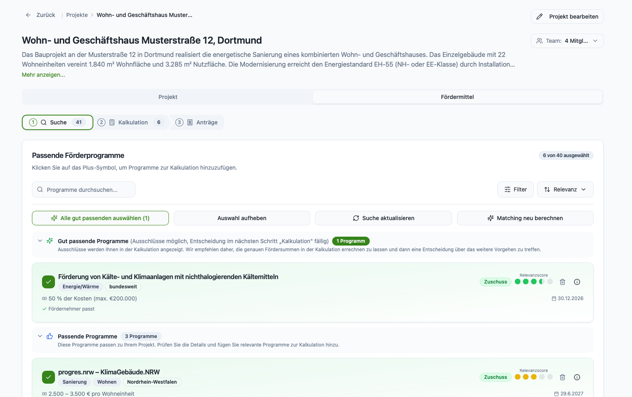Viewport: 632px width, 397px height.
Task: Select the Suche step
Action: click(x=57, y=122)
